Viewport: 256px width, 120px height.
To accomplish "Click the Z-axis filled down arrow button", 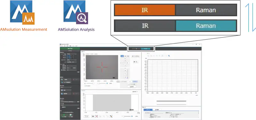I will coord(125,77).
